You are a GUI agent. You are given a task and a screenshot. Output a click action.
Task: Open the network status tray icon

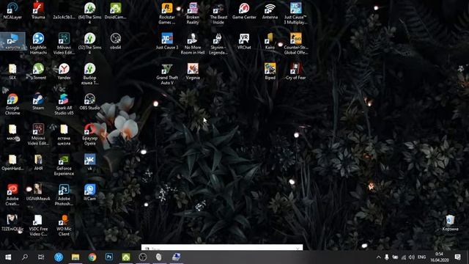click(404, 257)
